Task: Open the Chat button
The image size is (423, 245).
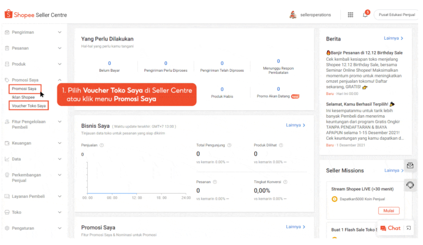Action: (390, 229)
